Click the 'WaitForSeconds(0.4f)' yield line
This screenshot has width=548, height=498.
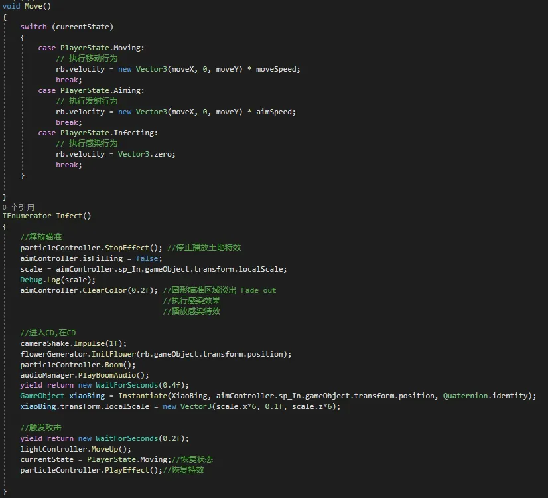tap(105, 385)
